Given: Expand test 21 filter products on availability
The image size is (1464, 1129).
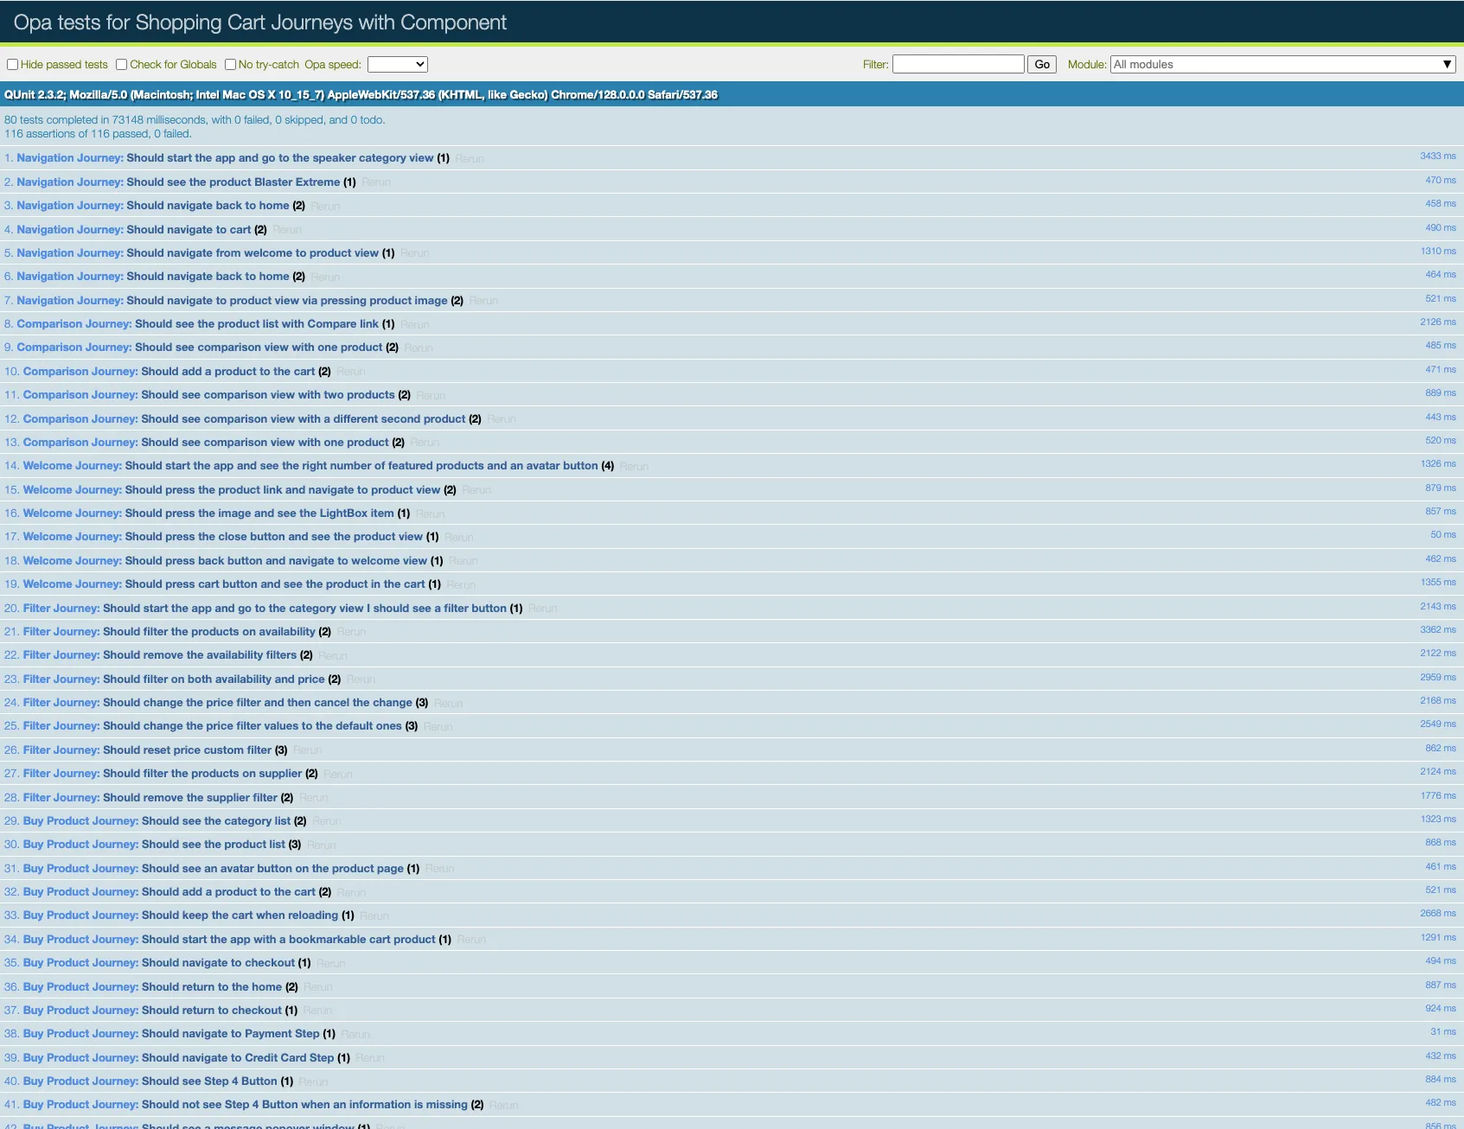Looking at the screenshot, I should (208, 632).
